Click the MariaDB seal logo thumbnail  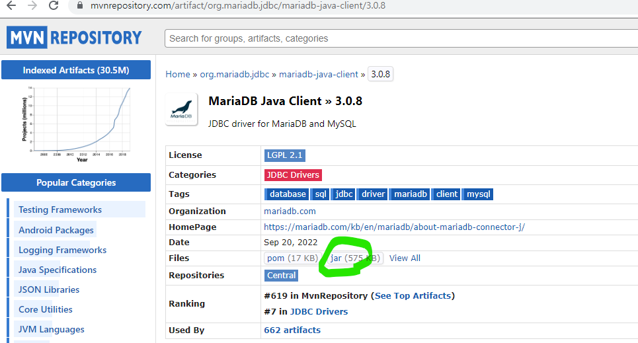(x=181, y=109)
